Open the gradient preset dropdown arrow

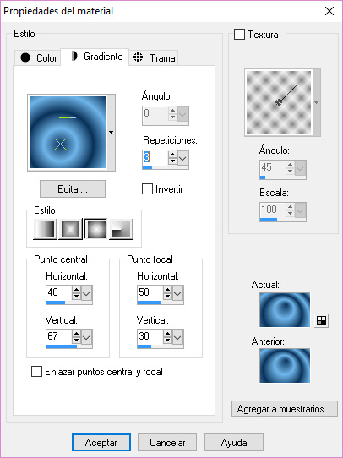coord(111,133)
